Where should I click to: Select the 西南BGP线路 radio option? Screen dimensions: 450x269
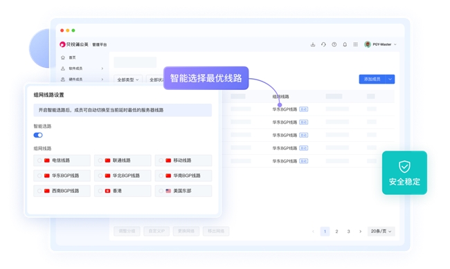tap(39, 191)
